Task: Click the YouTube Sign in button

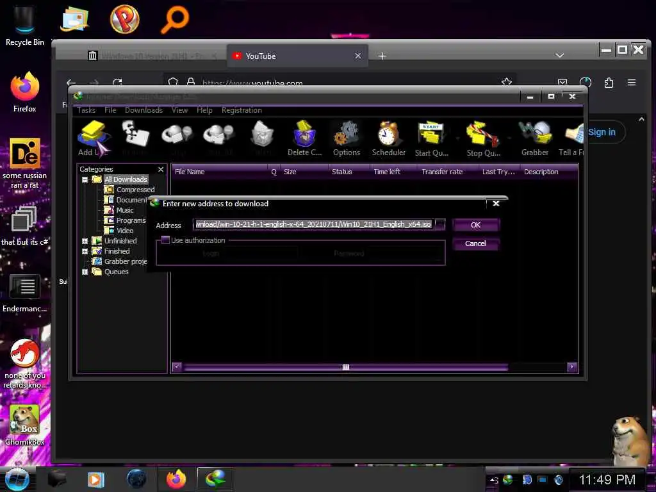Action: (x=602, y=132)
